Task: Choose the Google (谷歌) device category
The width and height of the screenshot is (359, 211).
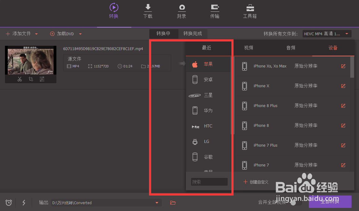Action: [x=208, y=157]
